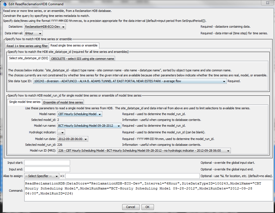This screenshot has height=213, width=275.
Task: Click the OK button
Action: [x=147, y=207]
